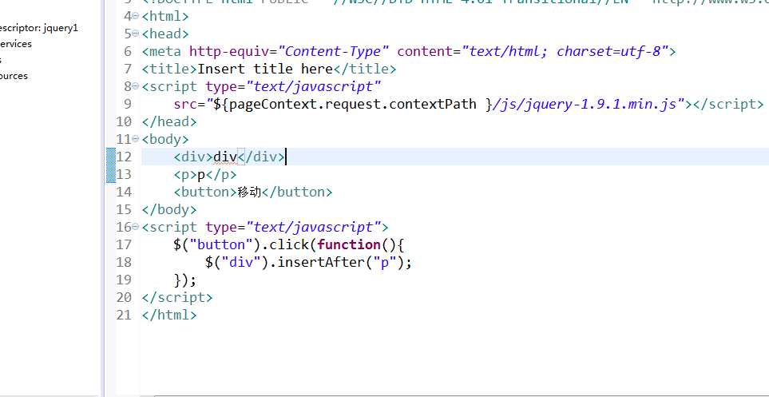Click the 移动 button label text
Screen dimensions: 769x397
[249, 192]
